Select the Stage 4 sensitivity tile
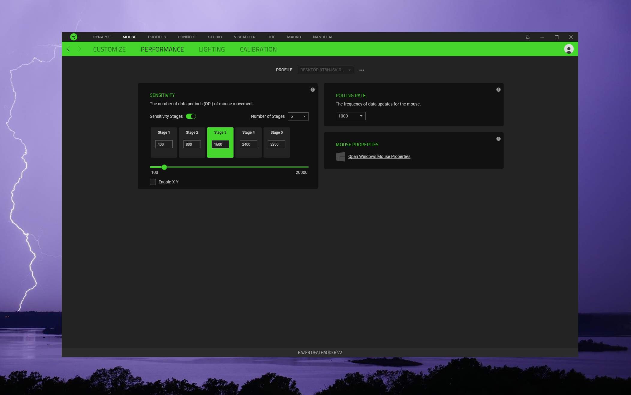This screenshot has height=395, width=631. 248,133
